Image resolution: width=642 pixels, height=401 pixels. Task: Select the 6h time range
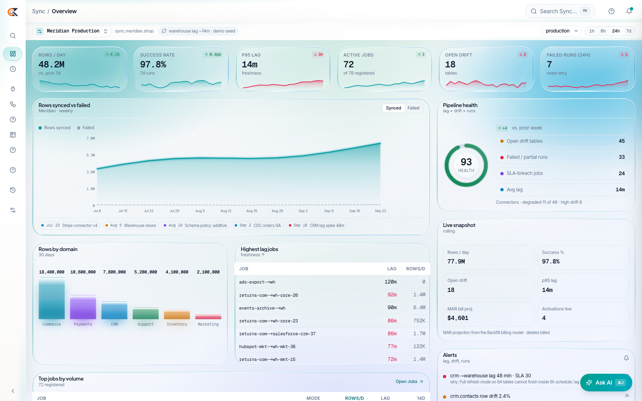[x=603, y=31]
